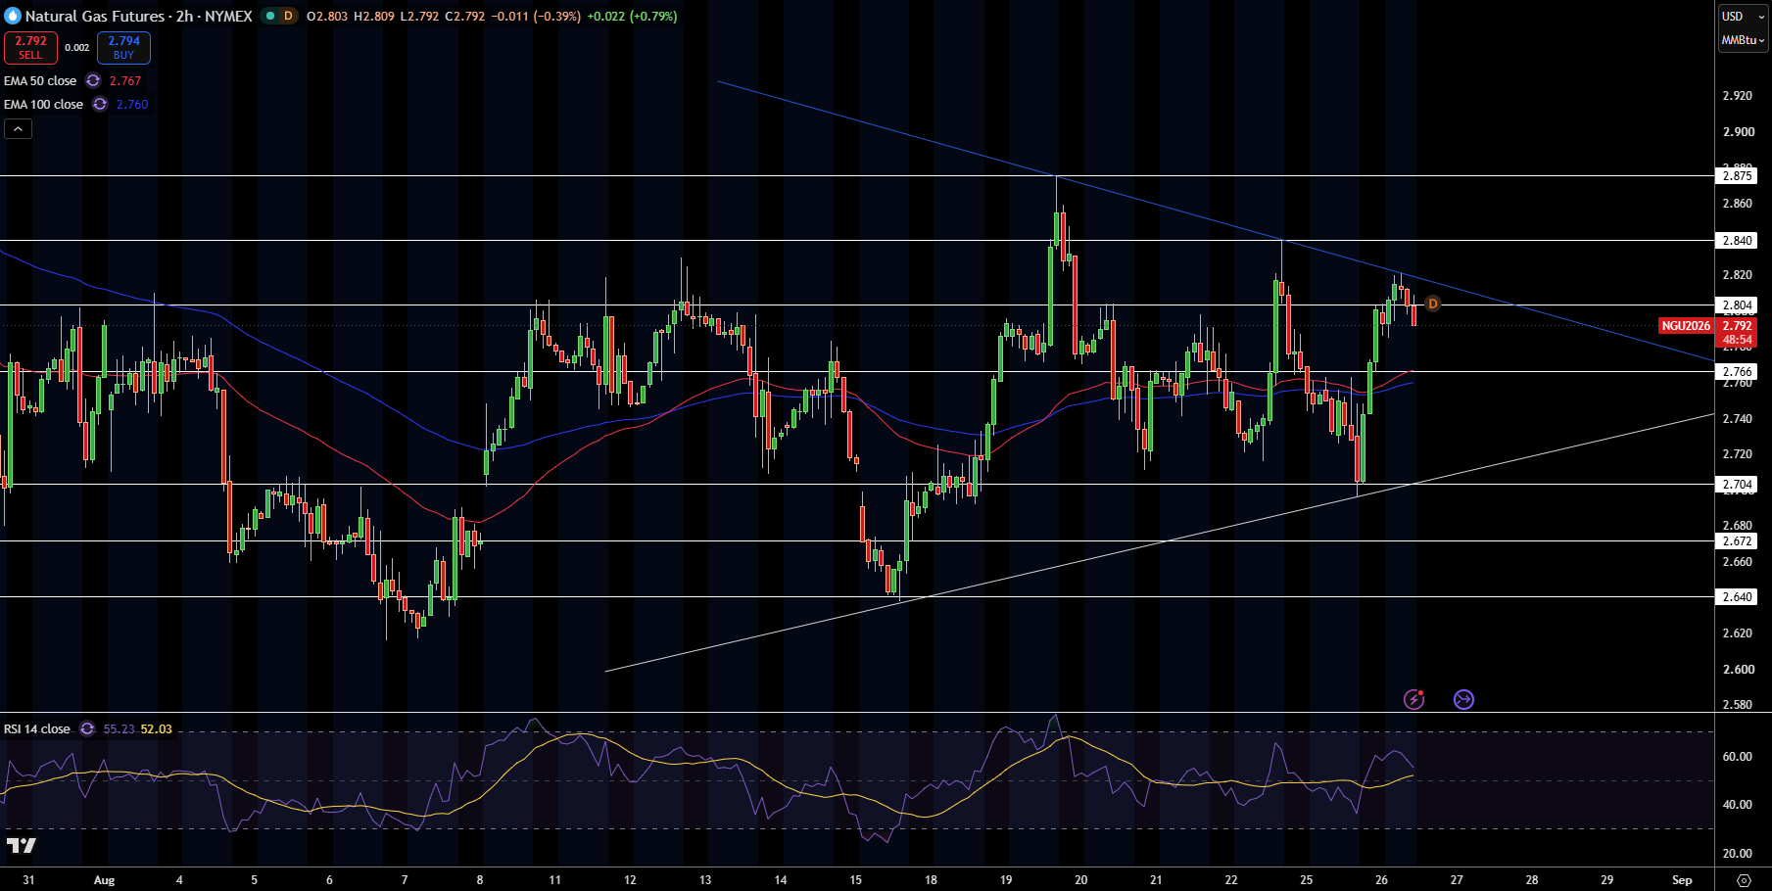The width and height of the screenshot is (1772, 891).
Task: Click the Sep label on time axis
Action: coord(1682,879)
